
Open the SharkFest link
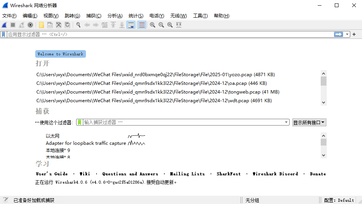pyautogui.click(x=229, y=174)
